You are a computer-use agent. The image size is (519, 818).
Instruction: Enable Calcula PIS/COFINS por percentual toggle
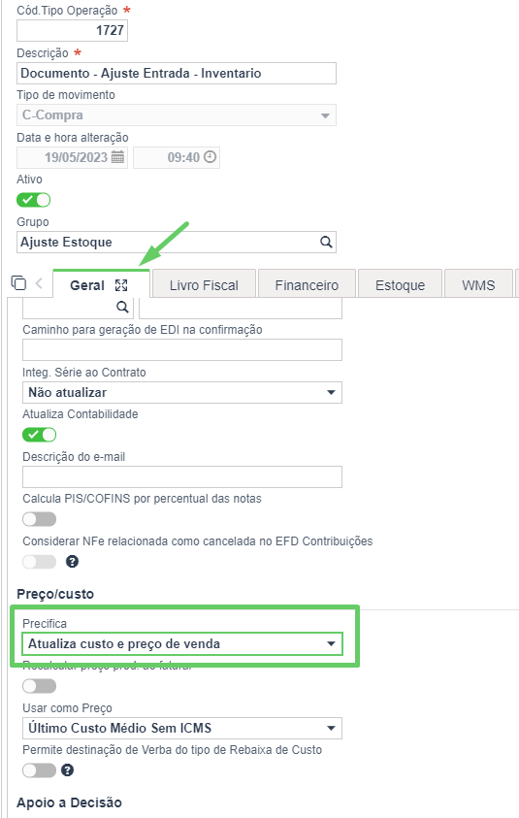pyautogui.click(x=39, y=519)
